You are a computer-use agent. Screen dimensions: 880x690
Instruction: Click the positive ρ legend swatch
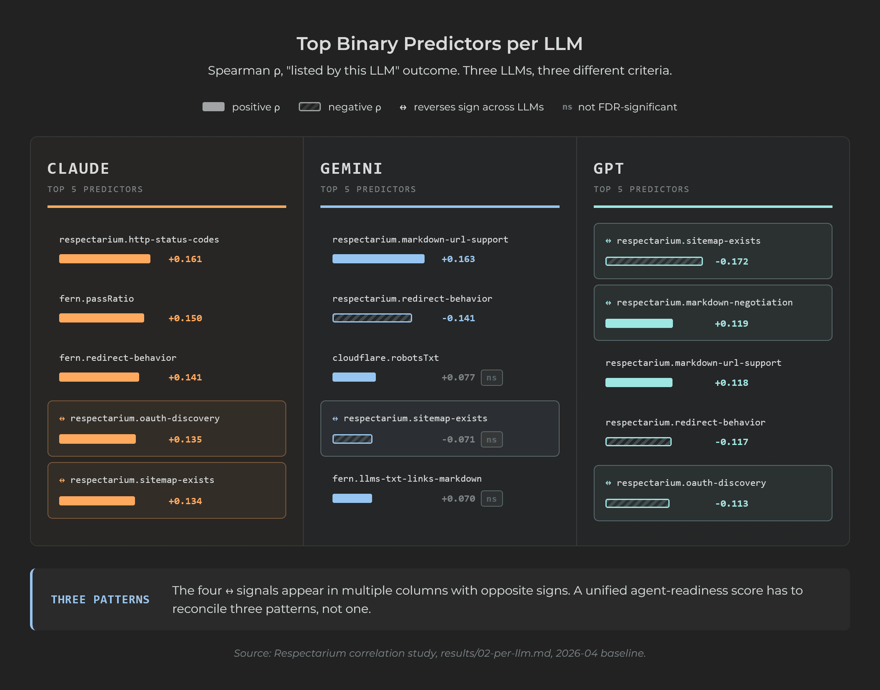point(213,107)
